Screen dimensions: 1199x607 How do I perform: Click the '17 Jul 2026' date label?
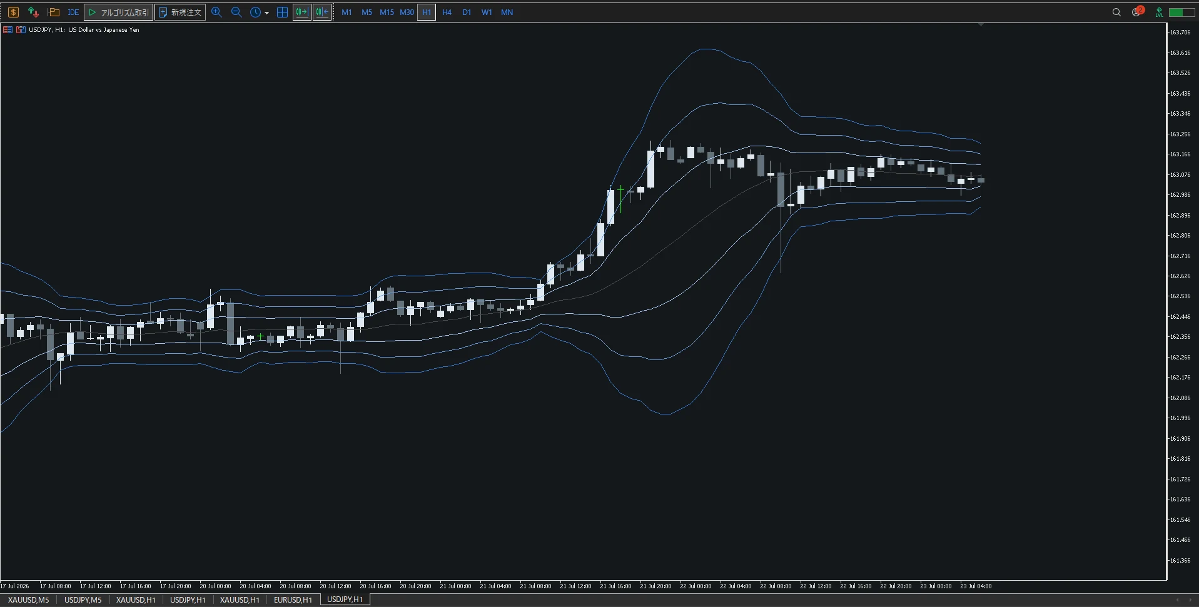click(15, 586)
